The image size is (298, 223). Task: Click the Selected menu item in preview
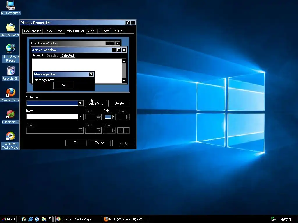[68, 55]
